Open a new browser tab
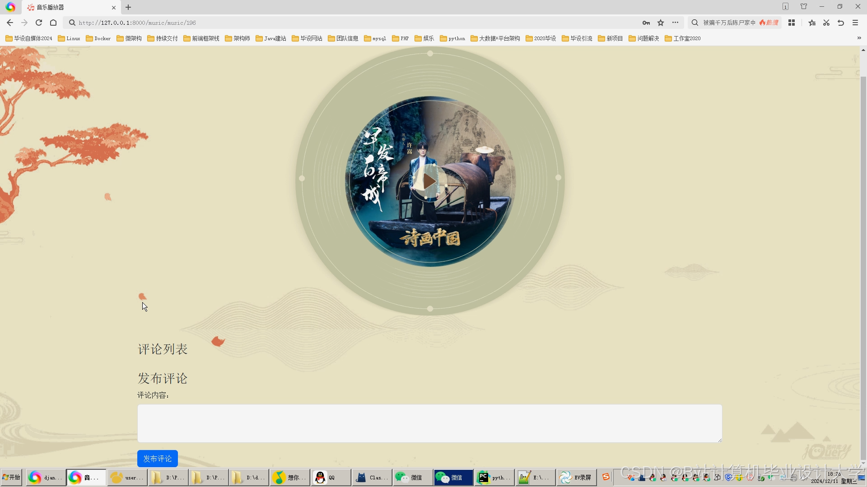The width and height of the screenshot is (867, 487). click(x=128, y=7)
